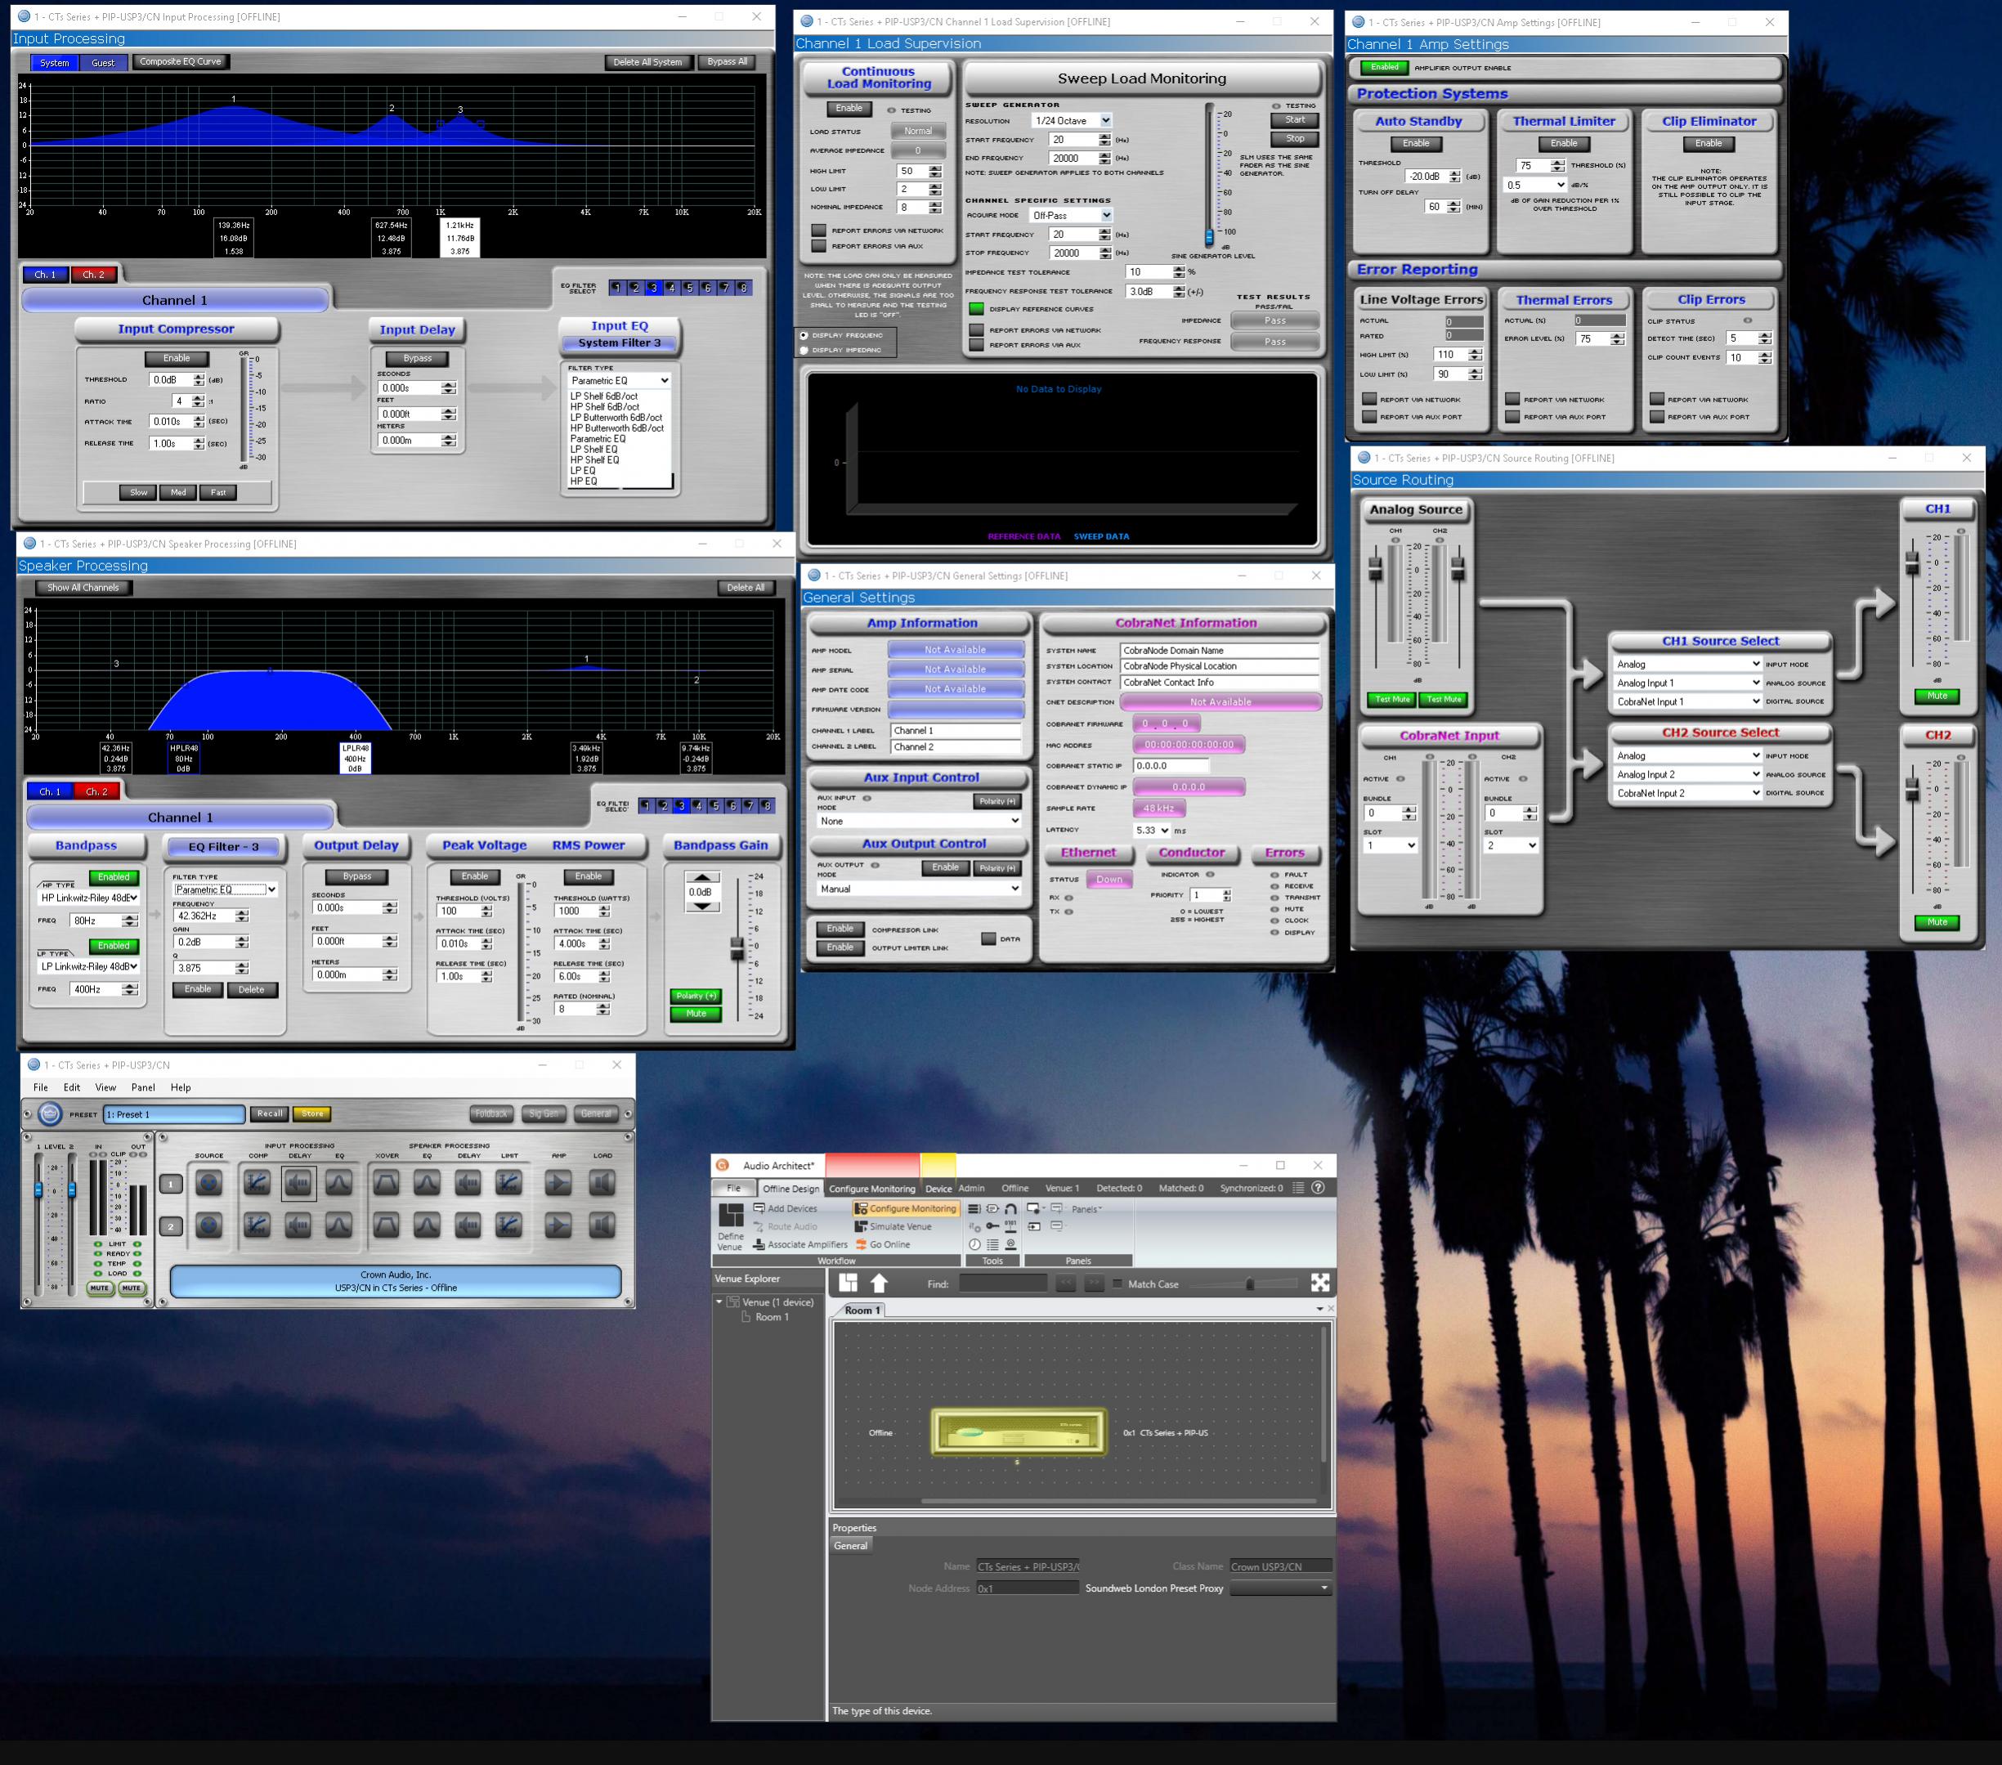The width and height of the screenshot is (2002, 1765).
Task: Open channel 1 input EQ icon
Action: [339, 1183]
